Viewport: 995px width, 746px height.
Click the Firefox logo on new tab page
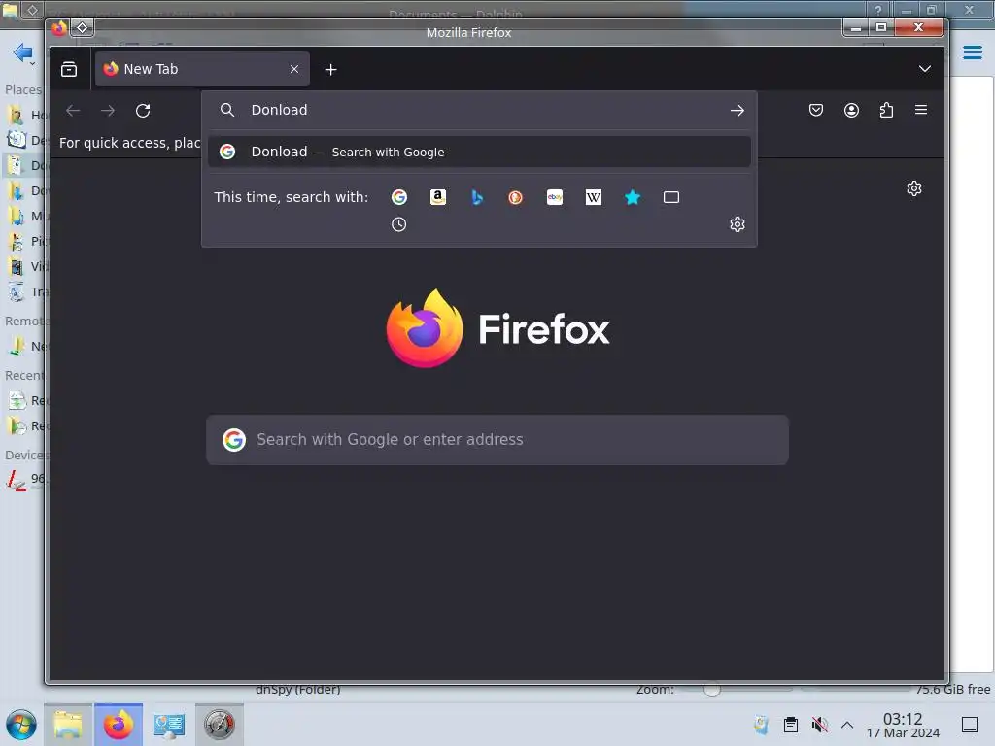coord(498,328)
